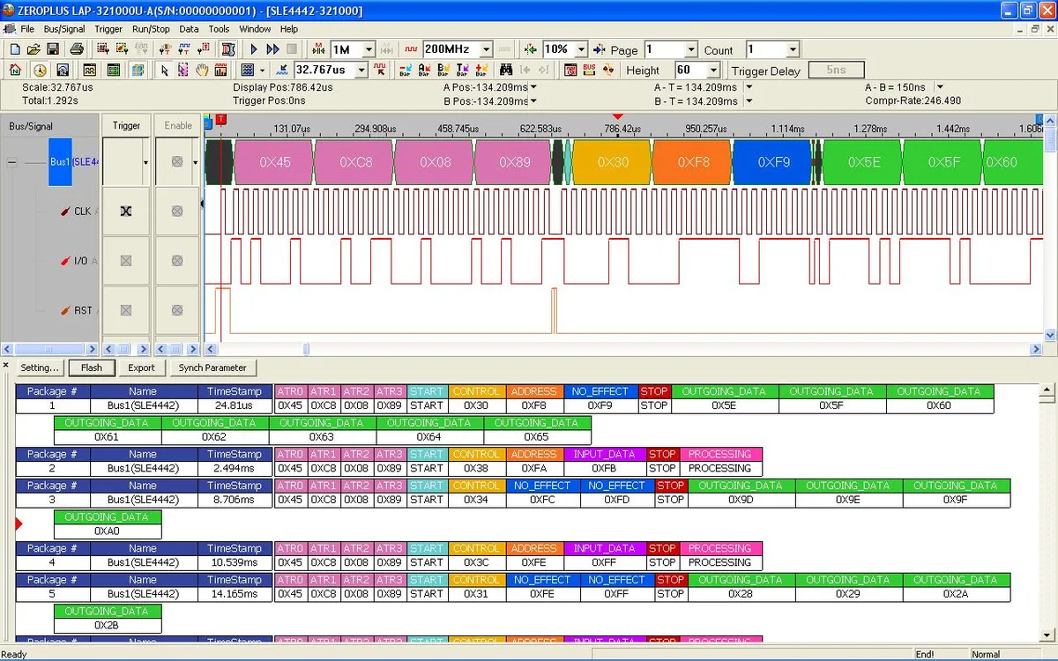Open search with the binoculars icon
This screenshot has height=661, width=1058.
coord(506,71)
